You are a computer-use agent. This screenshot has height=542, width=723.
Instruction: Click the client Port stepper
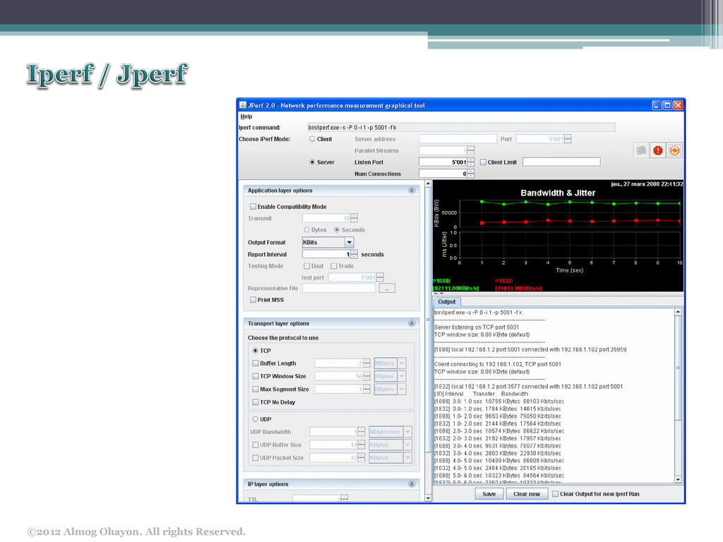[x=568, y=139]
